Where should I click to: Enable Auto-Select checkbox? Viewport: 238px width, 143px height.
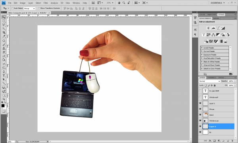coord(12,8)
